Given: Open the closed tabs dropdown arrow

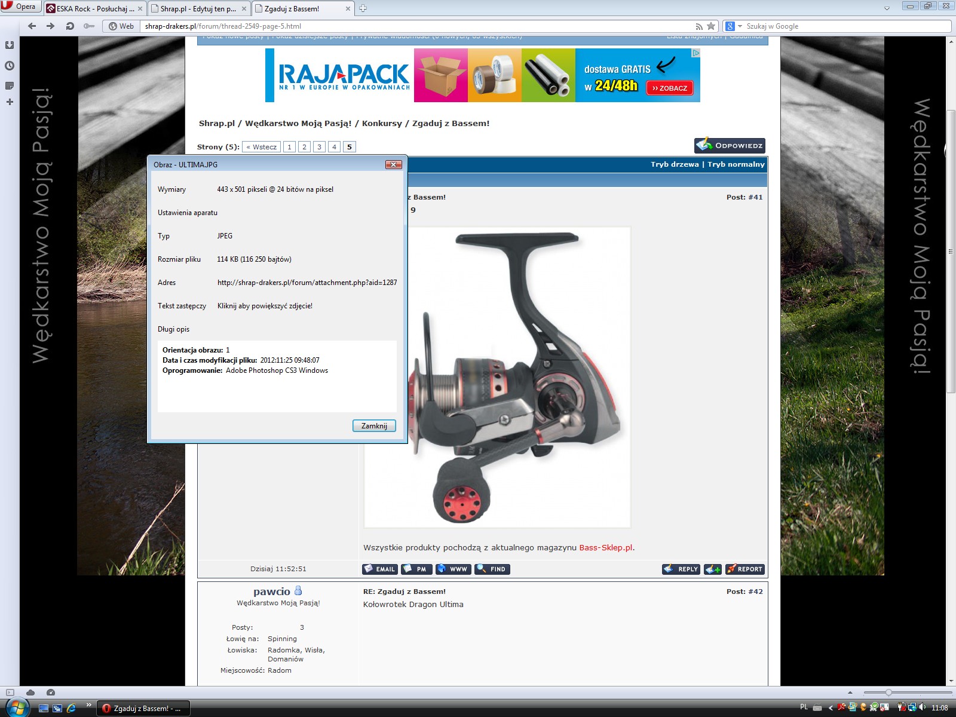Looking at the screenshot, I should click(887, 8).
